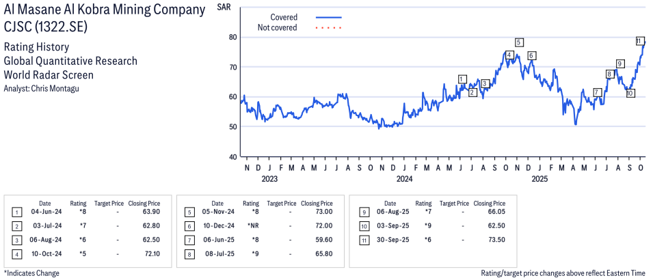Viewport: 653px width, 278px height.
Task: Click chart marker 10 on the price line
Action: [x=630, y=93]
